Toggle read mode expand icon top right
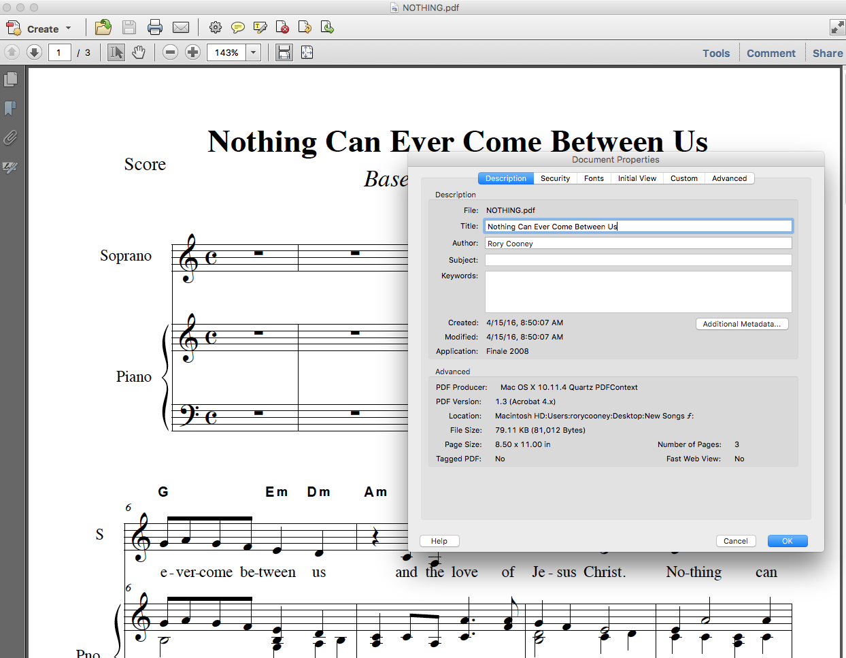 pyautogui.click(x=838, y=27)
